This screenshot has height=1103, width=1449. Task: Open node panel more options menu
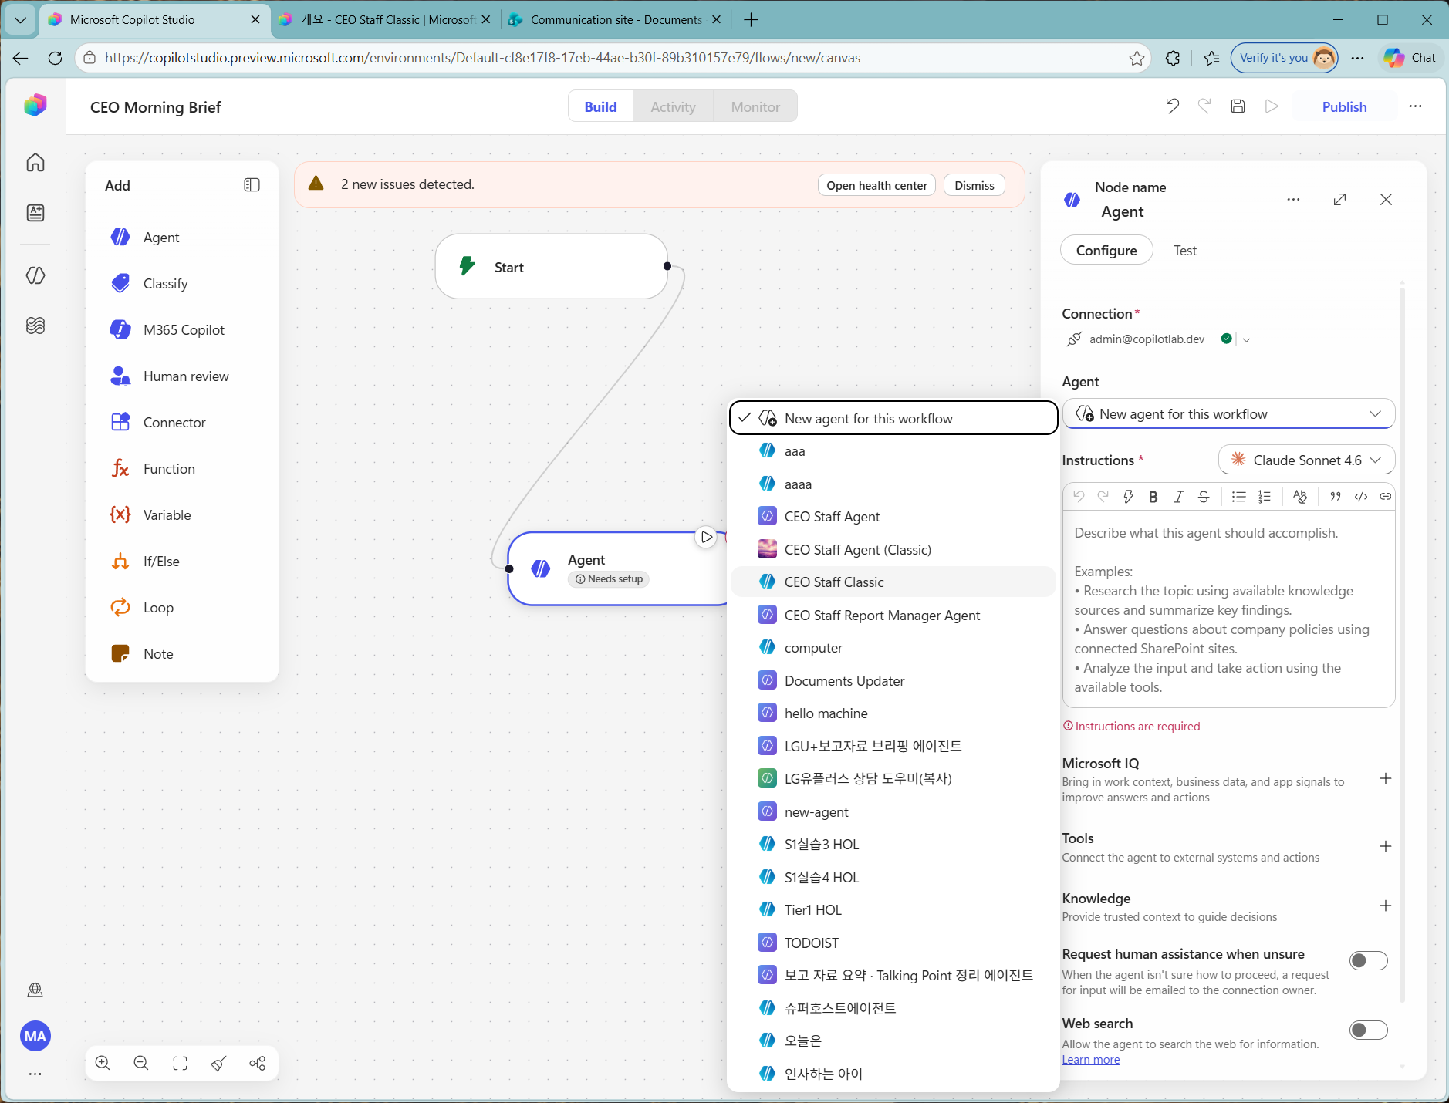tap(1294, 200)
